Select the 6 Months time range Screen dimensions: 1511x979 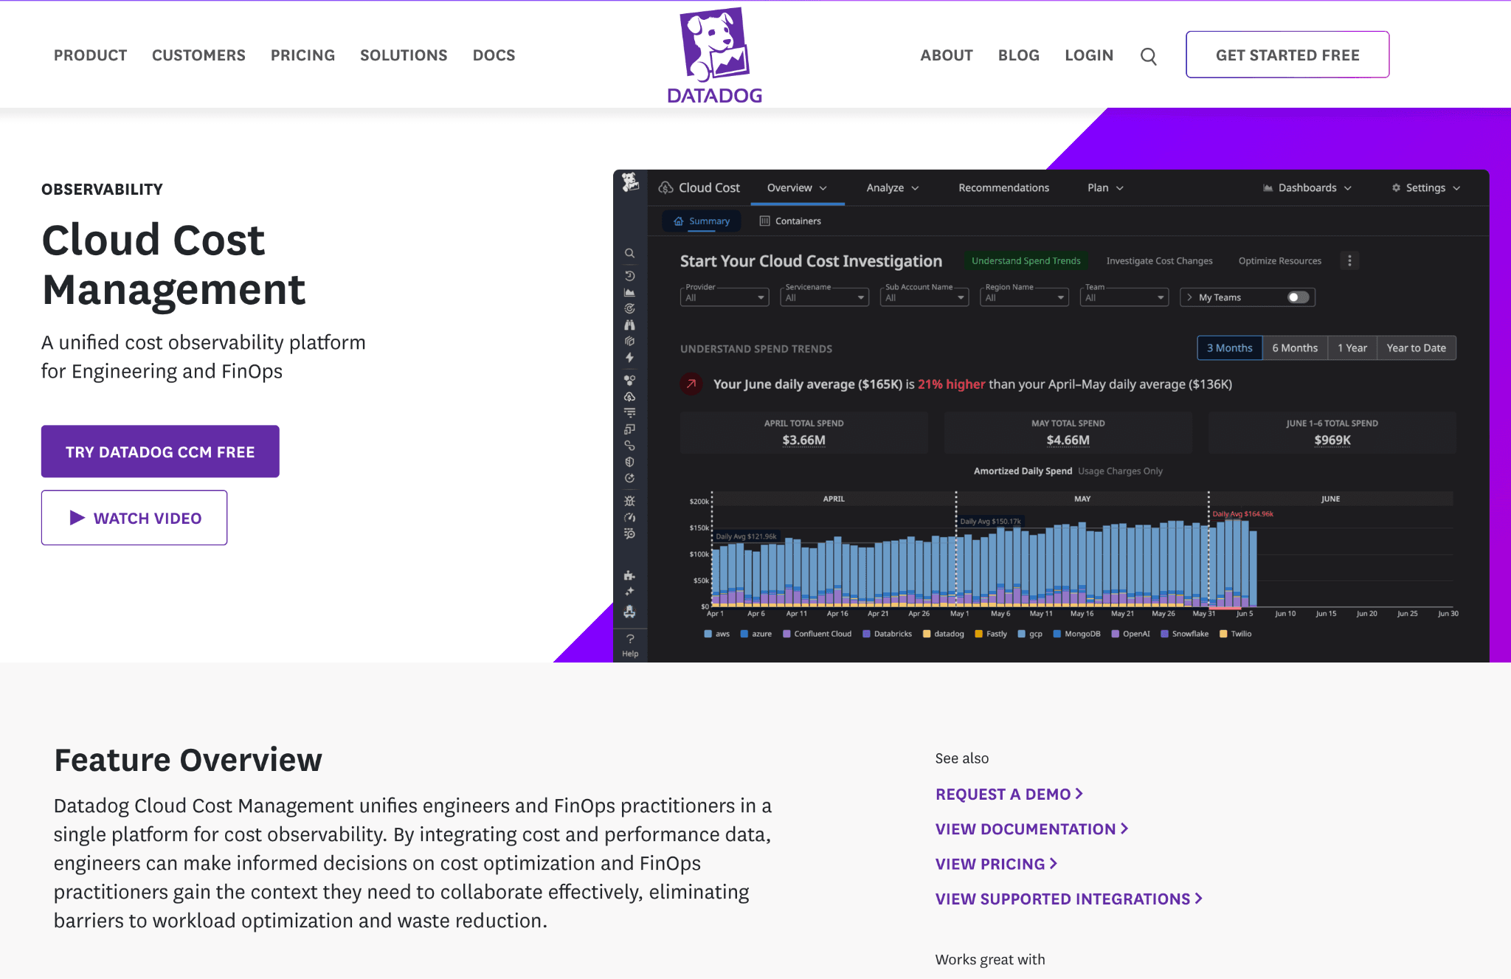point(1295,348)
